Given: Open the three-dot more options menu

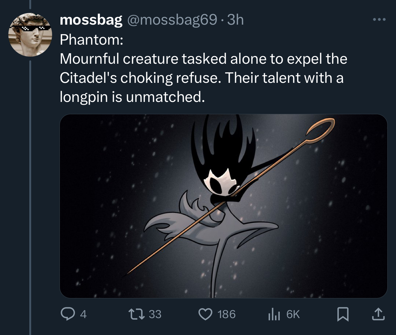Looking at the screenshot, I should coord(379,20).
